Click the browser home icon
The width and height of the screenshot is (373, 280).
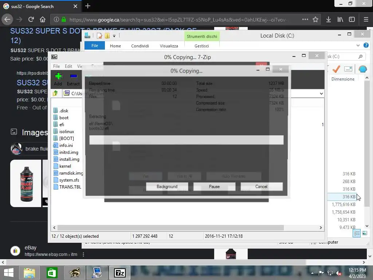pos(43,19)
